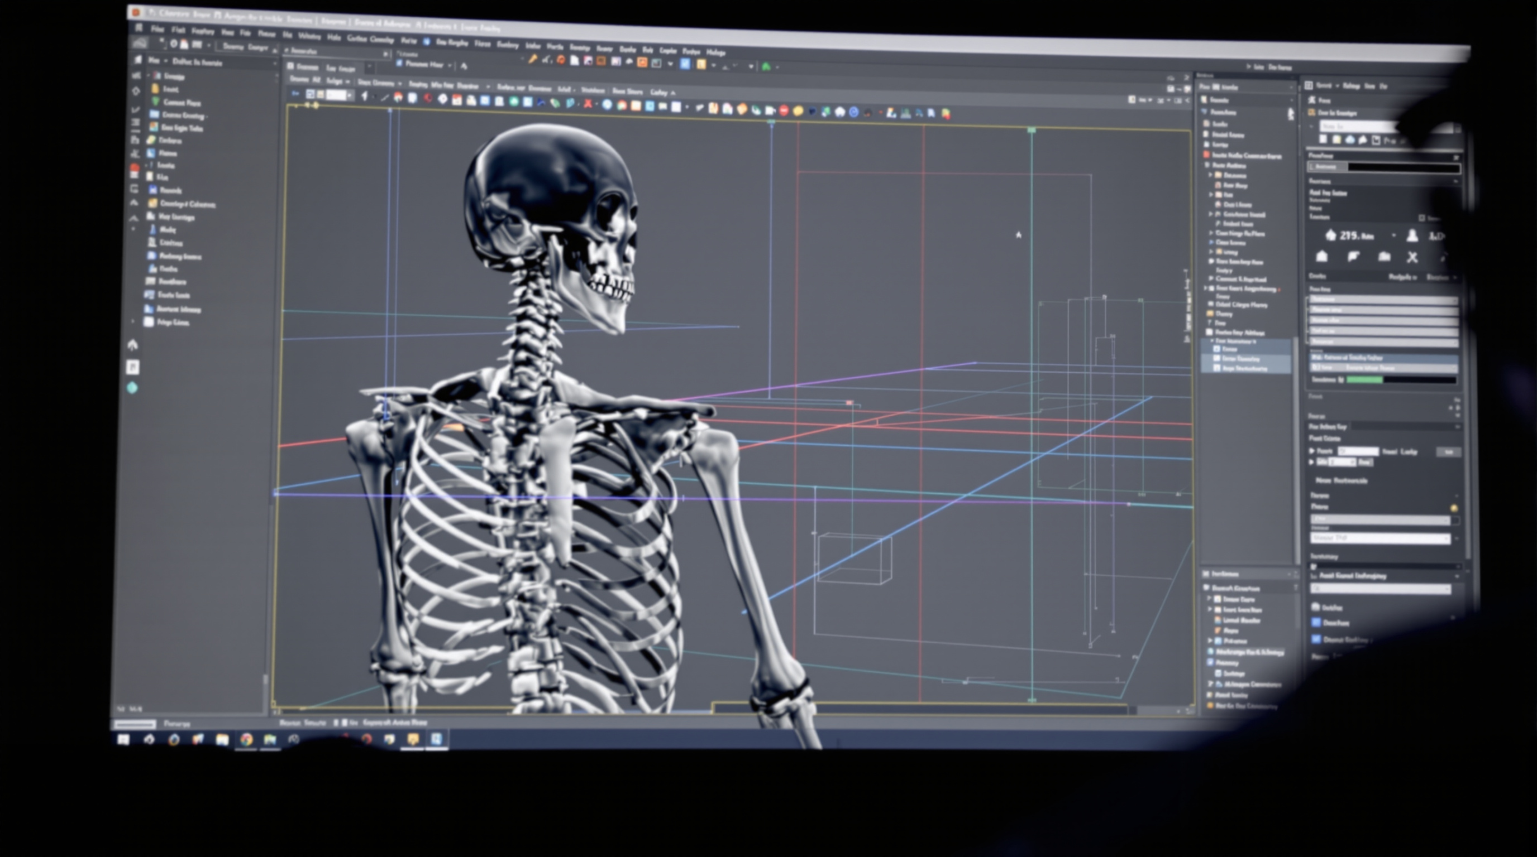Click the orange square icon in the main toolbar

[642, 62]
